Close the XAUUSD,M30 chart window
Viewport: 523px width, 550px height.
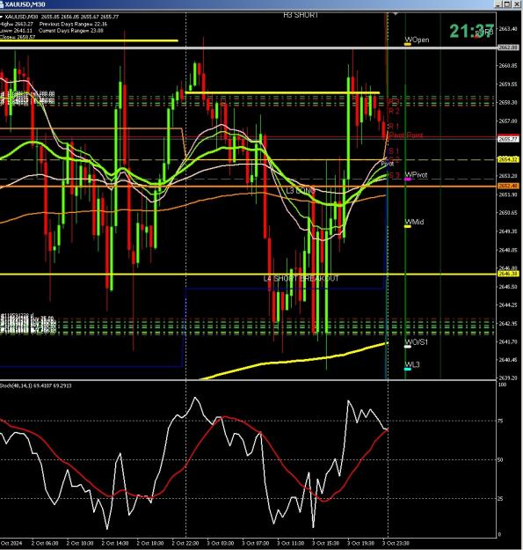517,4
